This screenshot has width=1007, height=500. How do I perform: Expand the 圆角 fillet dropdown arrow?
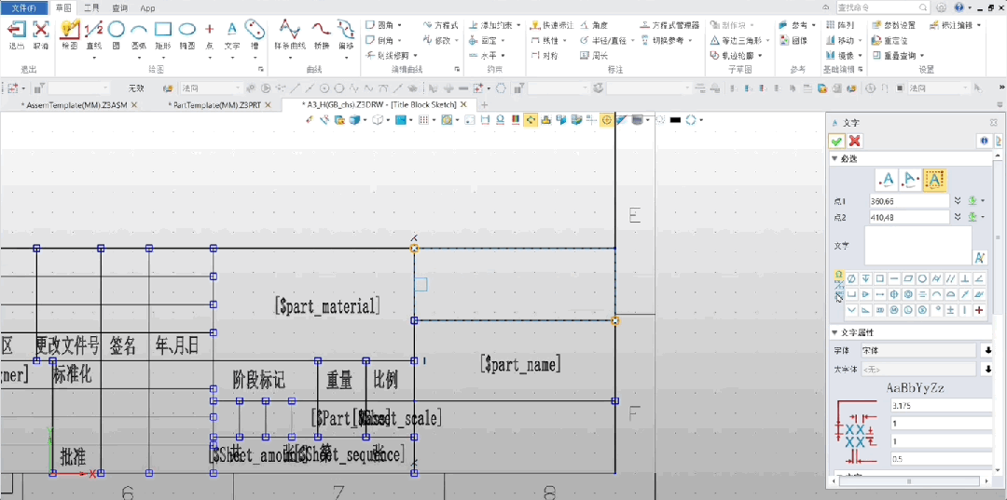[x=400, y=25]
